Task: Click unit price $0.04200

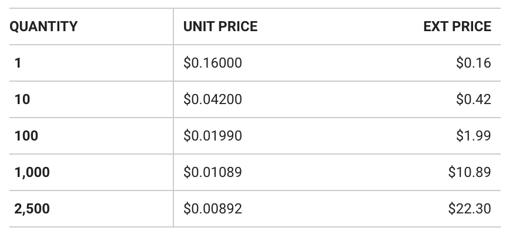Action: click(x=213, y=99)
